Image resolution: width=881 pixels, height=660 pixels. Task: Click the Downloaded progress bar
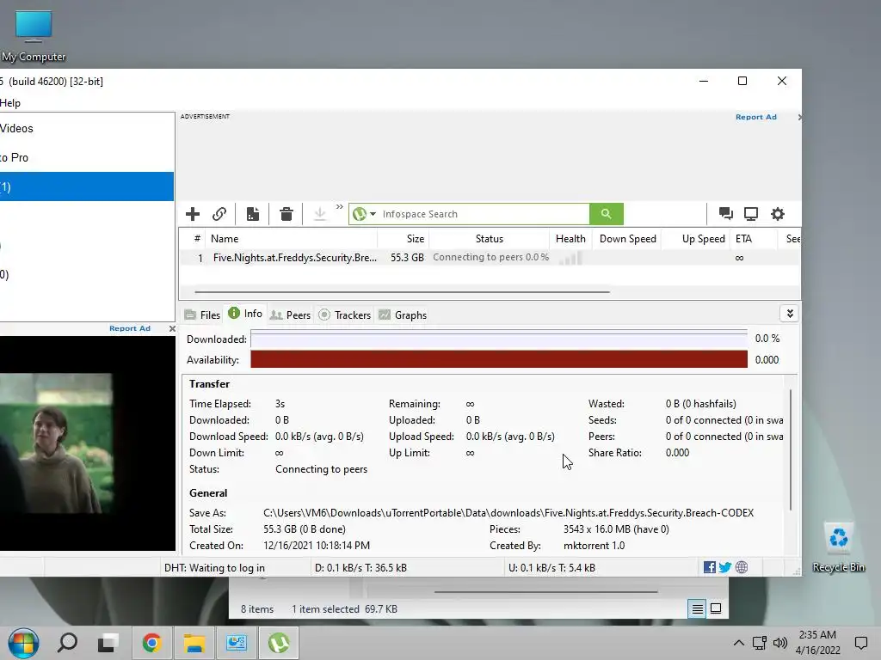click(x=499, y=339)
